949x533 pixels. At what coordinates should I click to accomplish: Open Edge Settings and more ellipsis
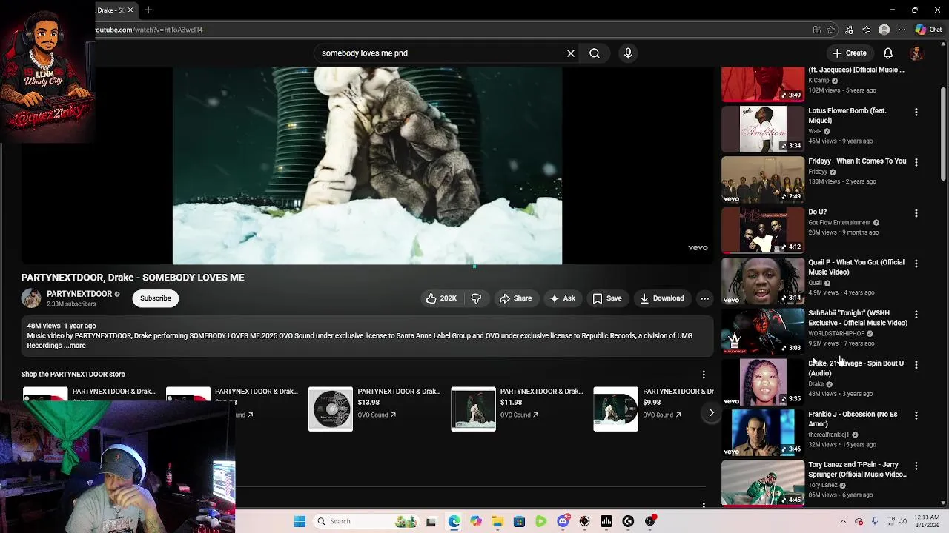point(902,30)
